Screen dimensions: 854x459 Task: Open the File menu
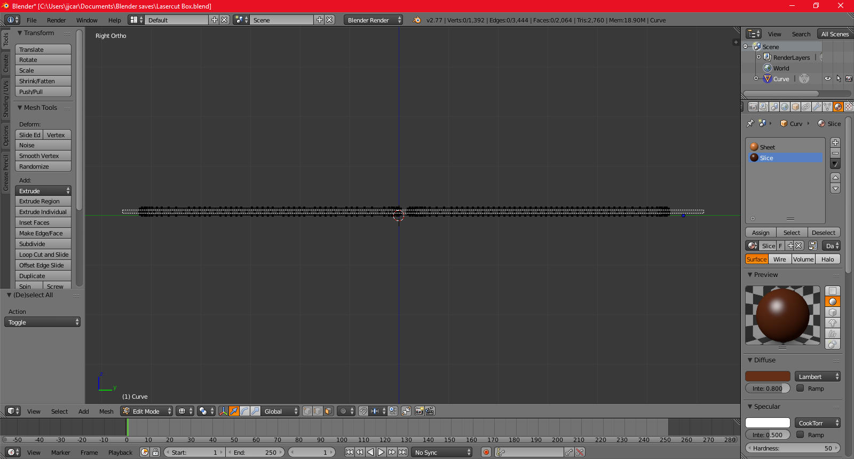[31, 20]
